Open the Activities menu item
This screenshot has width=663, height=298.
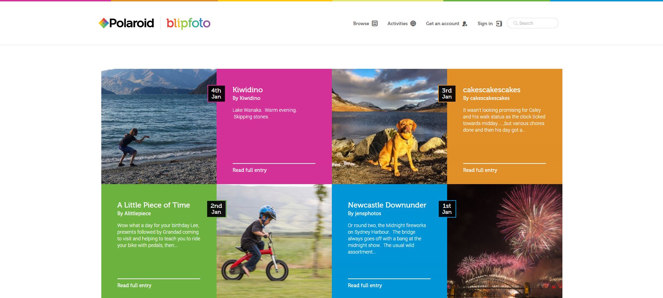pos(402,23)
